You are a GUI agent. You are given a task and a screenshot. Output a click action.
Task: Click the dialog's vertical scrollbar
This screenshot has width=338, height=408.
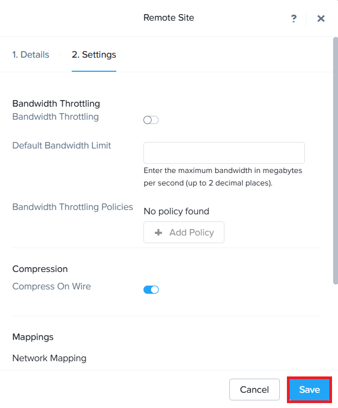335,163
